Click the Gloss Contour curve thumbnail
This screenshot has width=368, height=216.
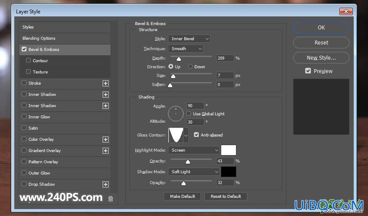pyautogui.click(x=176, y=135)
